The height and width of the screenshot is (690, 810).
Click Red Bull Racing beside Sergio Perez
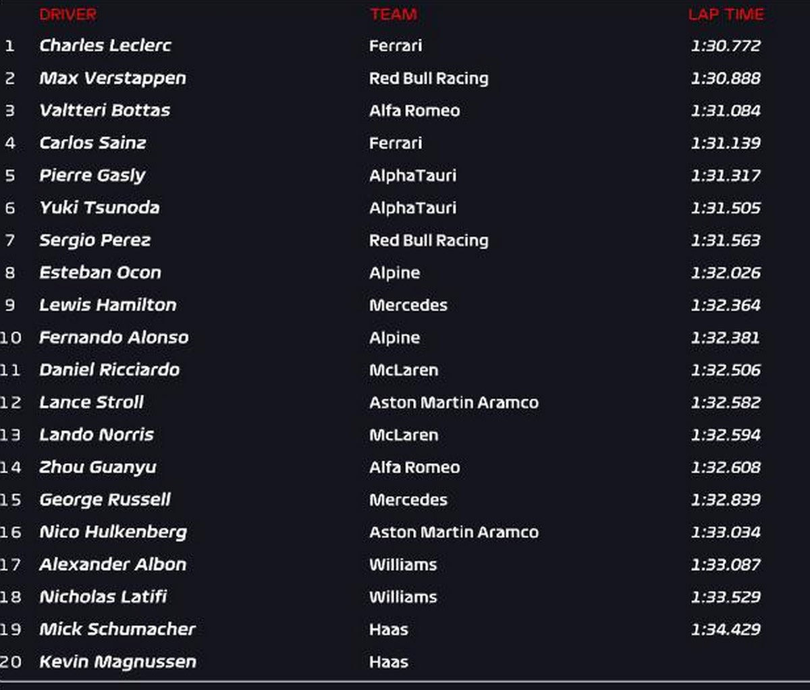click(x=429, y=240)
